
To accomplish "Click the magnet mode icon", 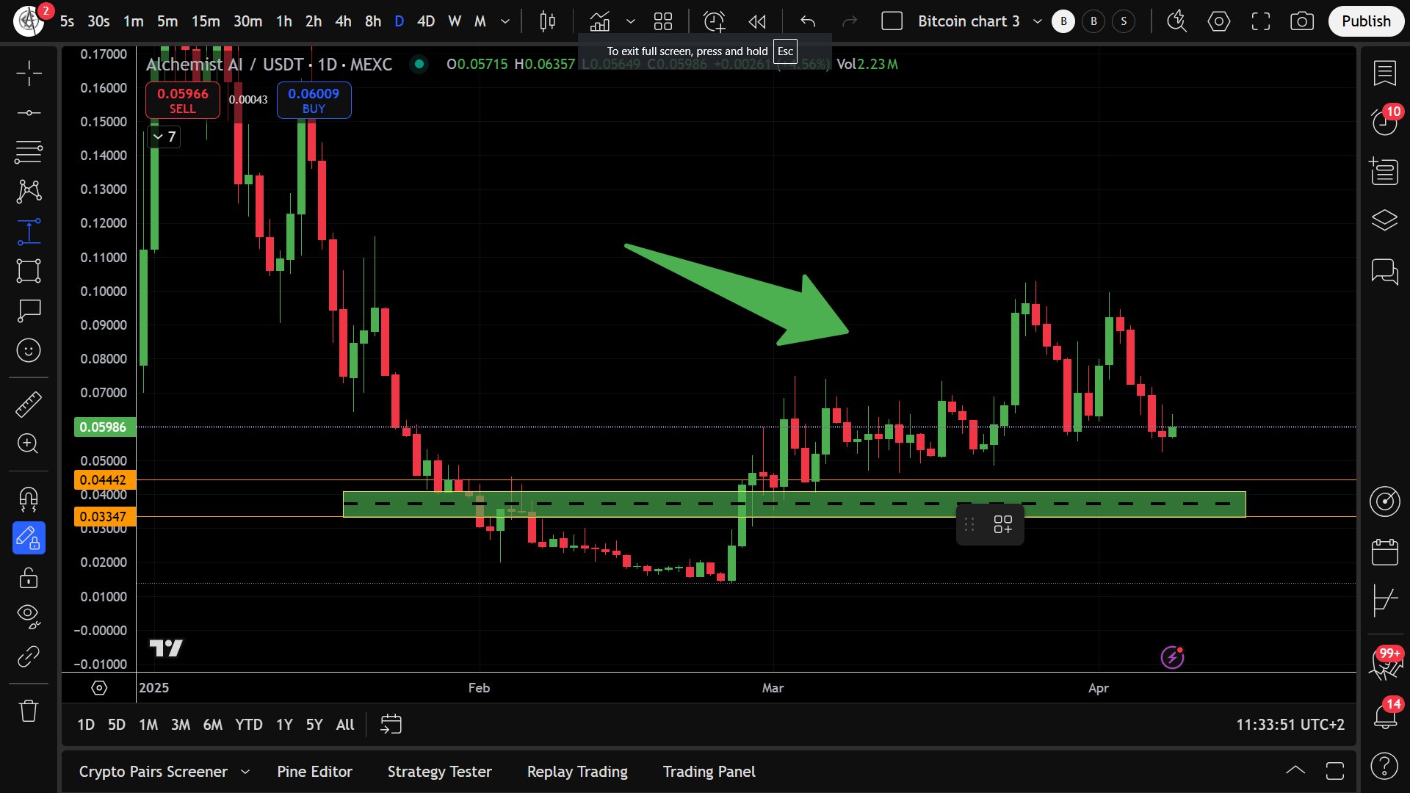I will [x=29, y=499].
